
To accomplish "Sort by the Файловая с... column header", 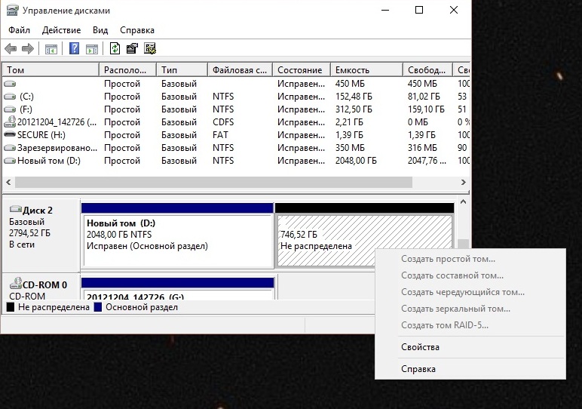I will (x=240, y=70).
